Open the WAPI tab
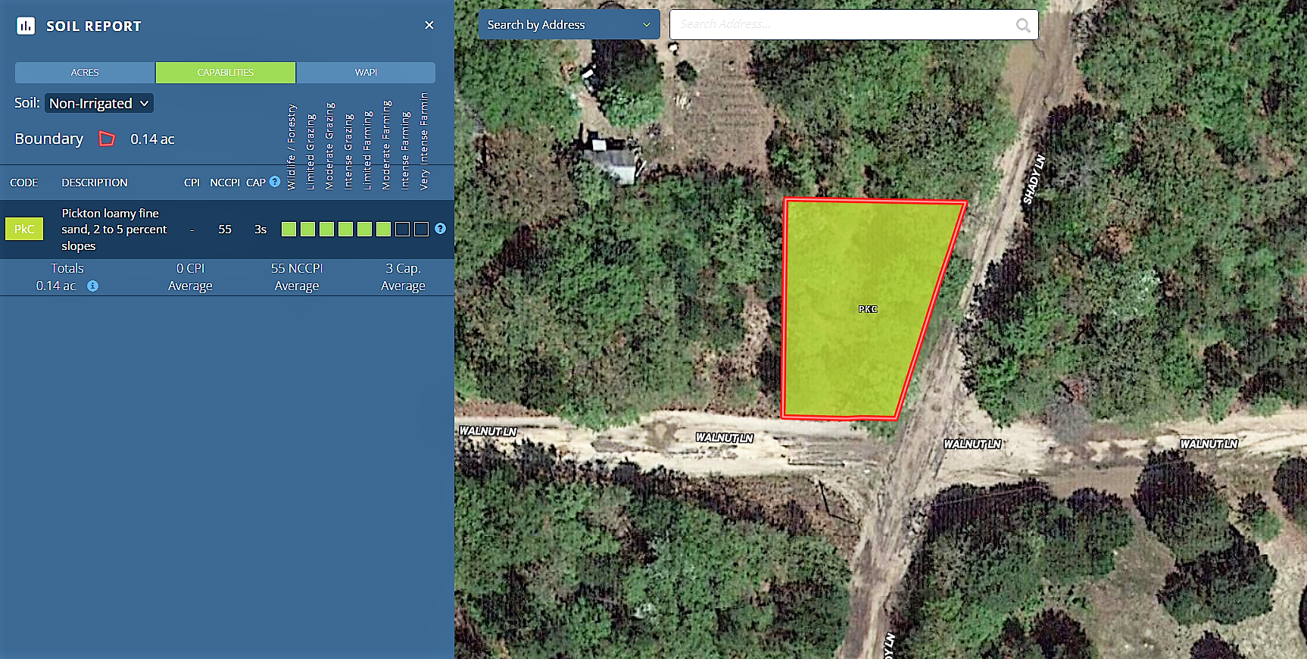Viewport: 1307px width, 659px height. [366, 73]
